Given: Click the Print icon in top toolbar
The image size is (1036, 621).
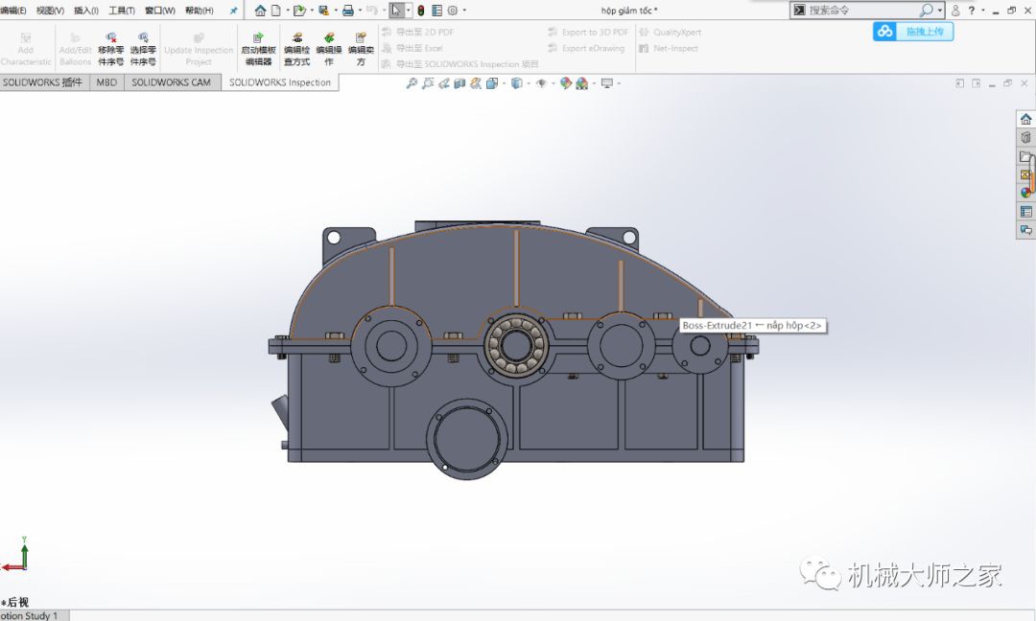Looking at the screenshot, I should [347, 11].
